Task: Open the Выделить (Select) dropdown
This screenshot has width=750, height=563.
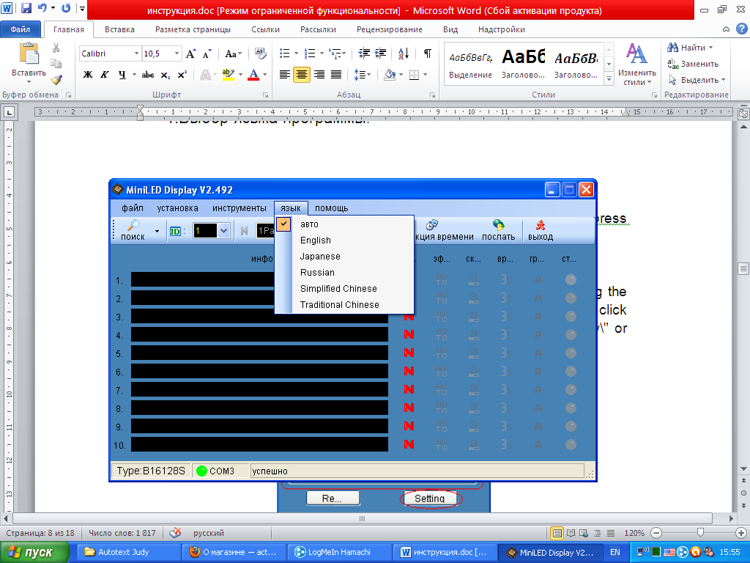Action: click(x=697, y=80)
